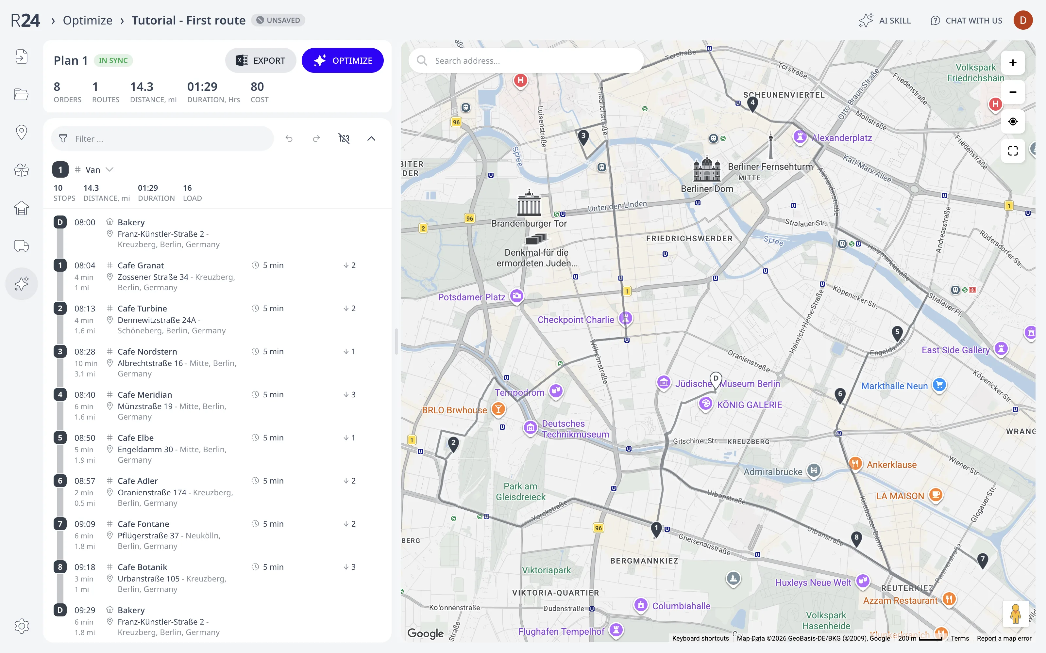Viewport: 1046px width, 653px height.
Task: Click the undo arrow icon
Action: [289, 139]
